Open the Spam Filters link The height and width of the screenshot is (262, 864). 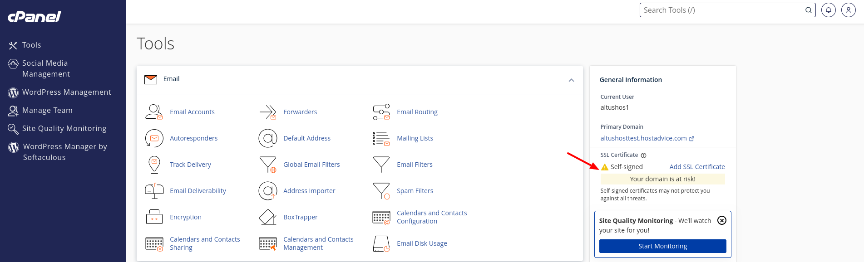(x=415, y=191)
